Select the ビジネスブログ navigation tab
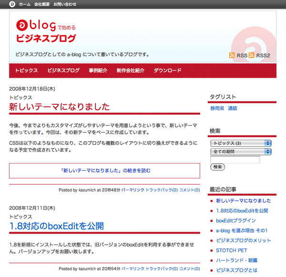286x277 pixels. pos(63,71)
